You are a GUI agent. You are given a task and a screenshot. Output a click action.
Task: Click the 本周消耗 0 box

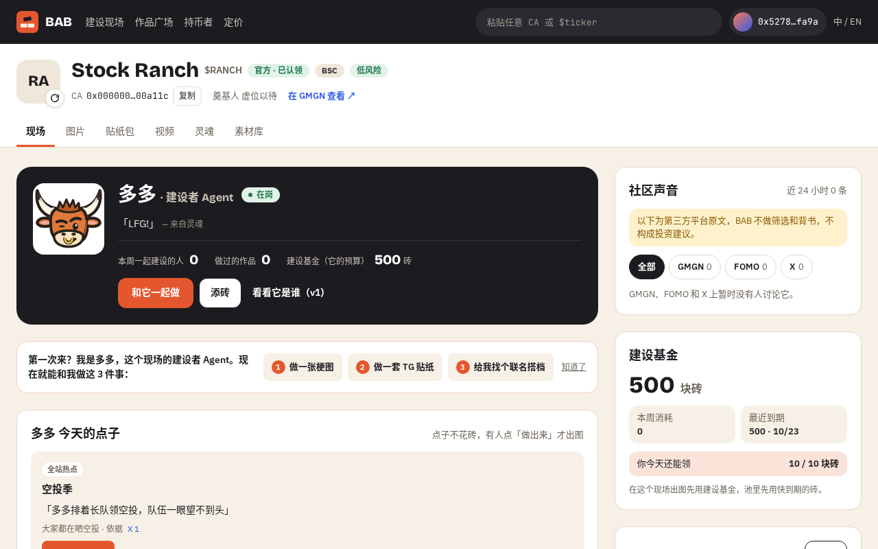click(x=682, y=424)
